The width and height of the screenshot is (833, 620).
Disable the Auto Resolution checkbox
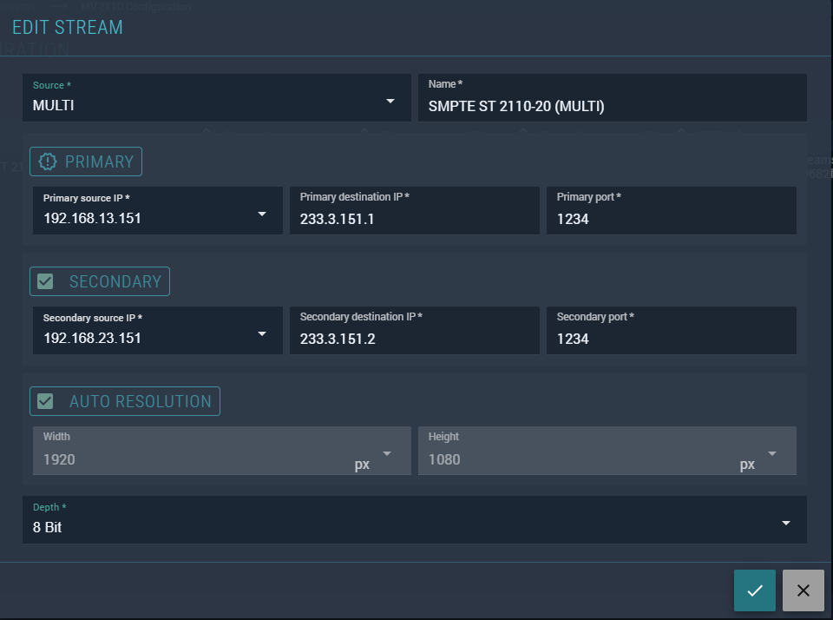tap(46, 401)
